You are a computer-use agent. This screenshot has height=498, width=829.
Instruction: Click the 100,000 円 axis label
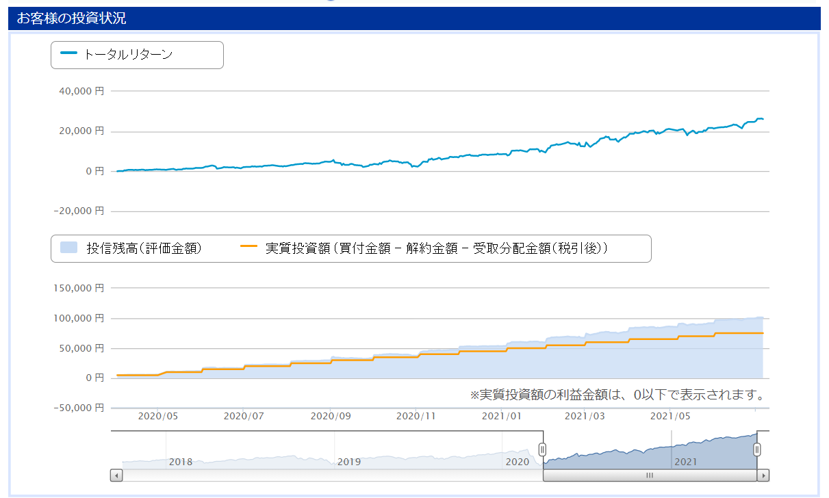point(80,318)
